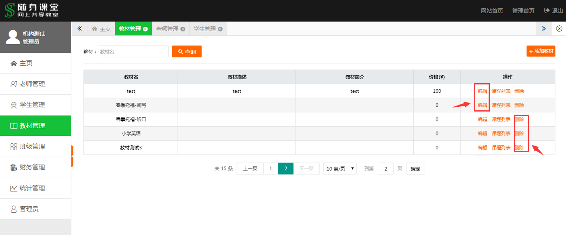Open the 10 条/页 page size dropdown
This screenshot has width=566, height=235.
click(x=339, y=168)
